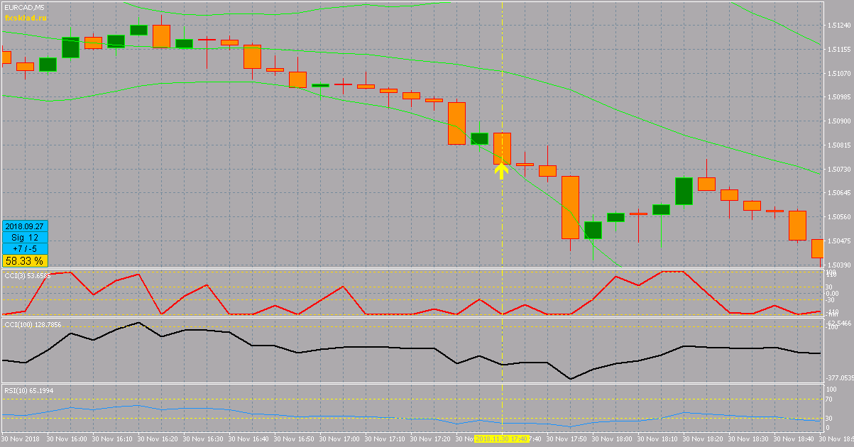Click the "+7 / -5" win-loss label
The image size is (854, 447).
[x=25, y=248]
